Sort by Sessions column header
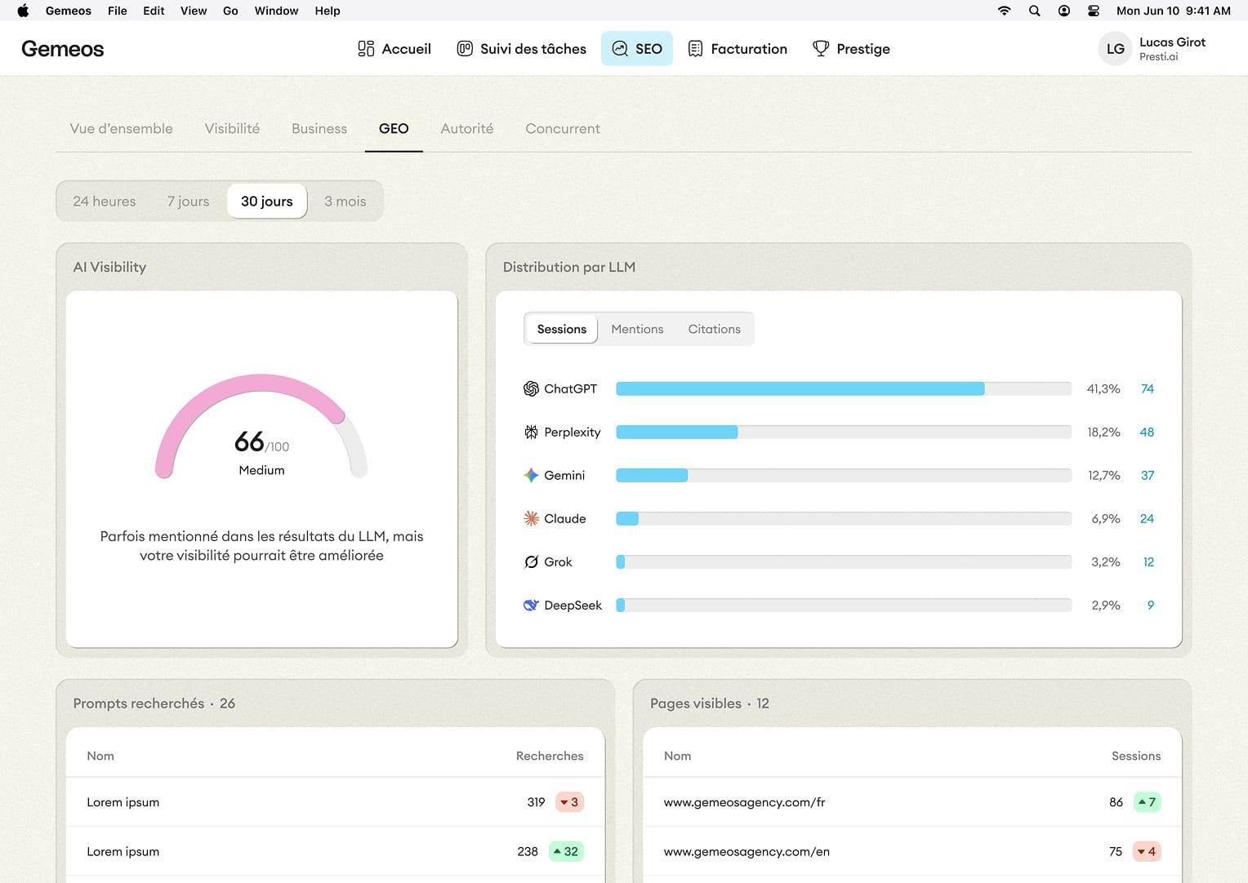 tap(1136, 756)
